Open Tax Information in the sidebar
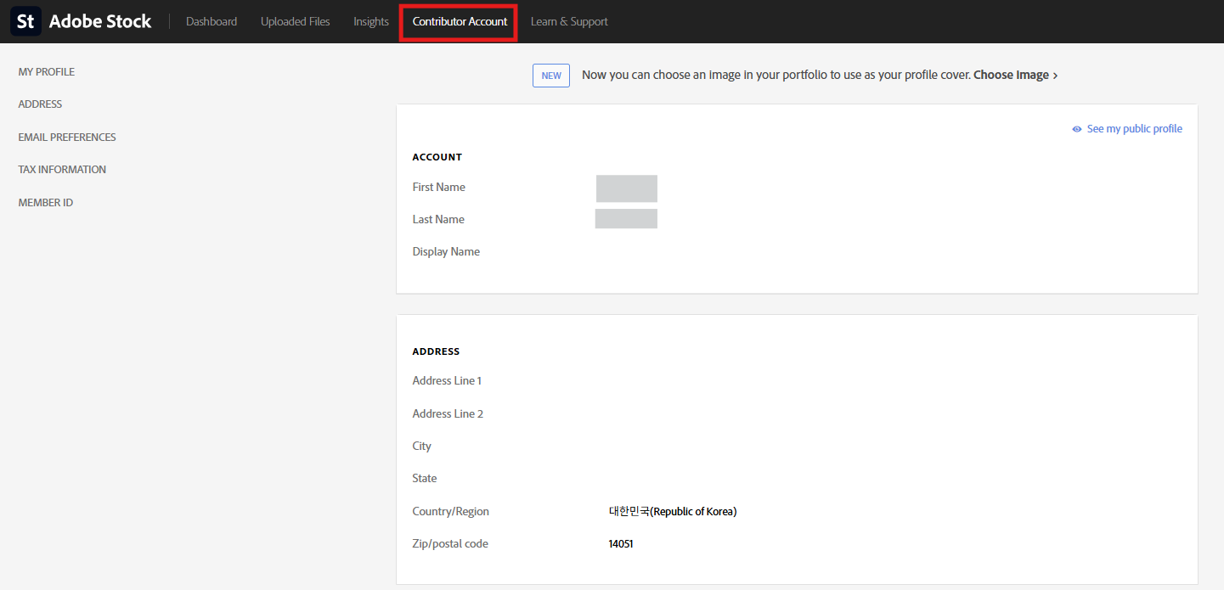This screenshot has width=1224, height=590. (x=62, y=170)
